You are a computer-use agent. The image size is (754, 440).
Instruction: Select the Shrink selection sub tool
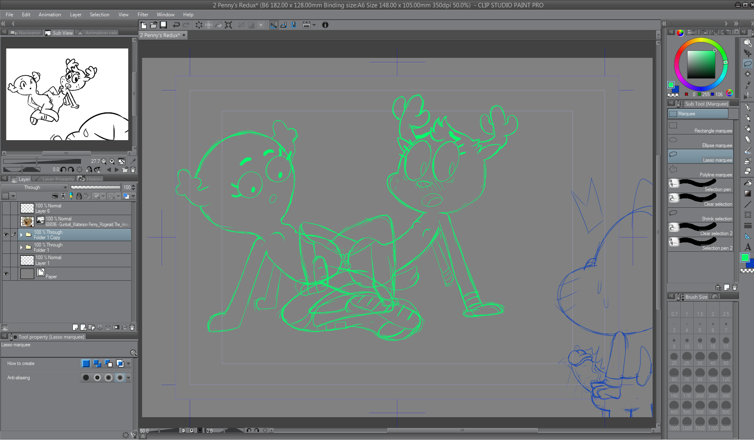click(700, 215)
